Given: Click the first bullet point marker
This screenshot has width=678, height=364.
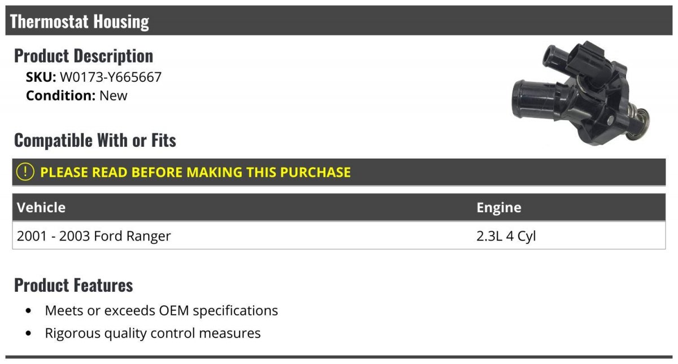Looking at the screenshot, I should [x=29, y=311].
